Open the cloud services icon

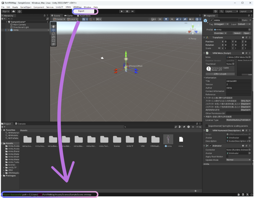coord(14,11)
